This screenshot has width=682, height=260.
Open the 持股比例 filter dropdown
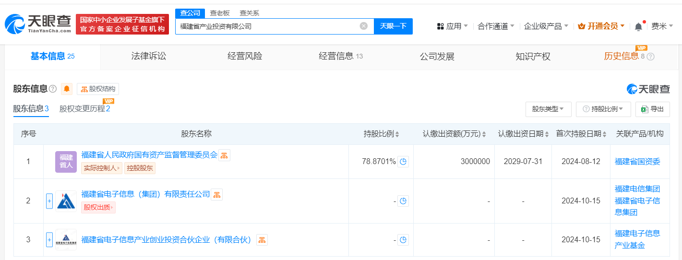click(603, 109)
